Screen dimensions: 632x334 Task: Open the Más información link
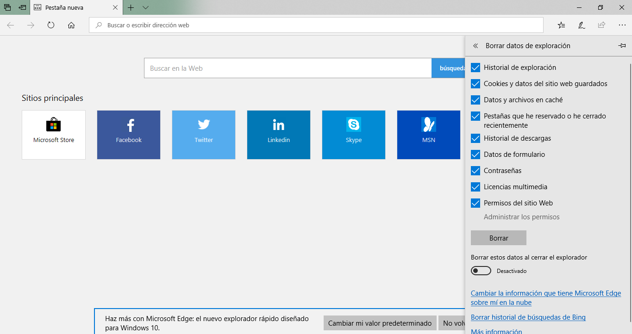(x=496, y=331)
